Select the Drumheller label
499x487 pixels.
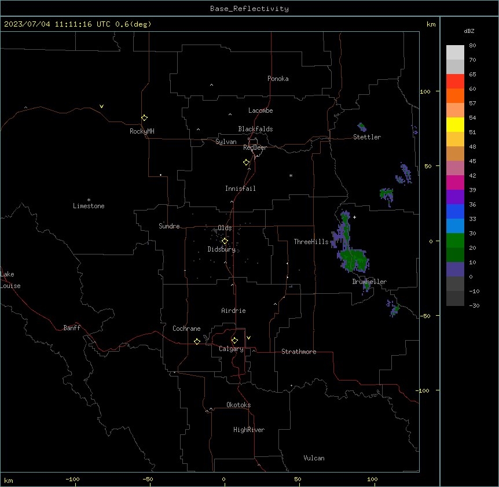(x=369, y=282)
